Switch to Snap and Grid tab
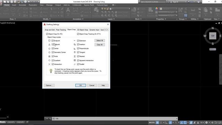Image resolution: width=222 pixels, height=125 pixels. 50,30
